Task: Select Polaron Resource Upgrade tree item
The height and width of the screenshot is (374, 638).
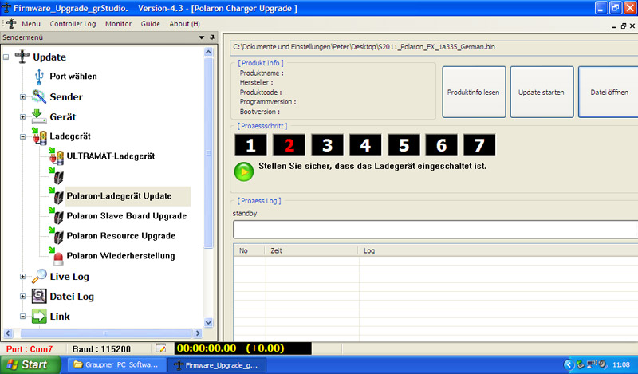Action: 121,235
